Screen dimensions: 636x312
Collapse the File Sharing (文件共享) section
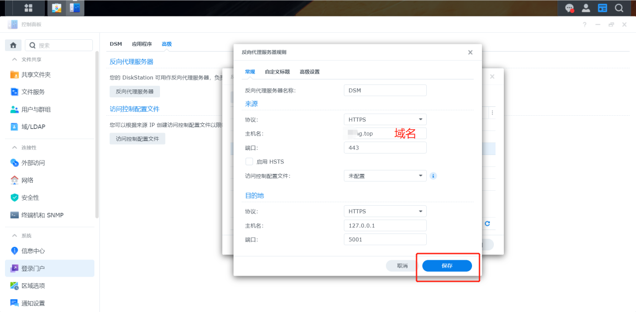pos(14,59)
